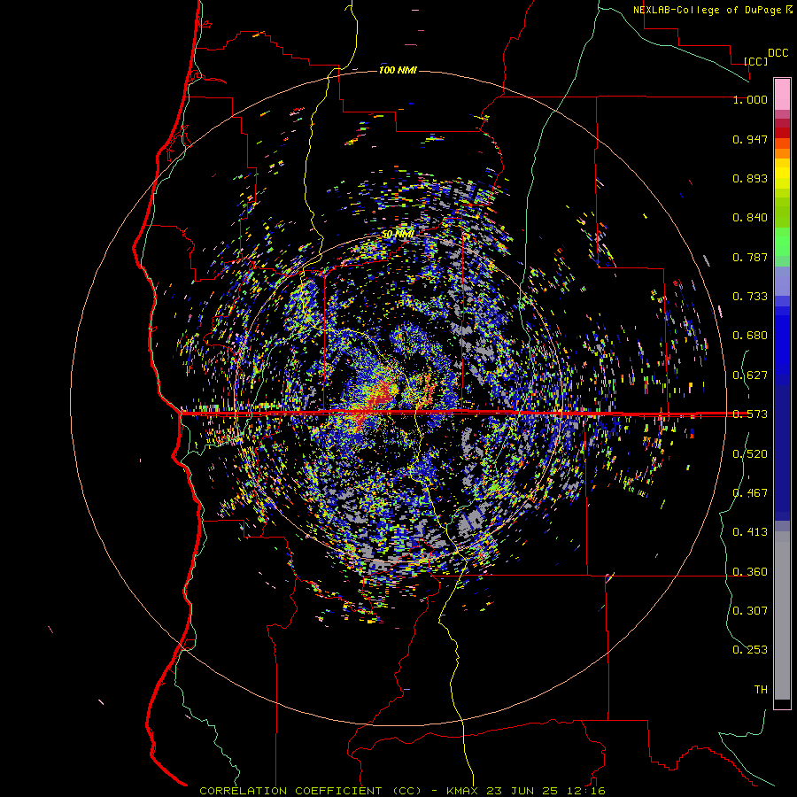Pick the 0.840 scale value
Image resolution: width=797 pixels, height=797 pixels.
(x=750, y=218)
